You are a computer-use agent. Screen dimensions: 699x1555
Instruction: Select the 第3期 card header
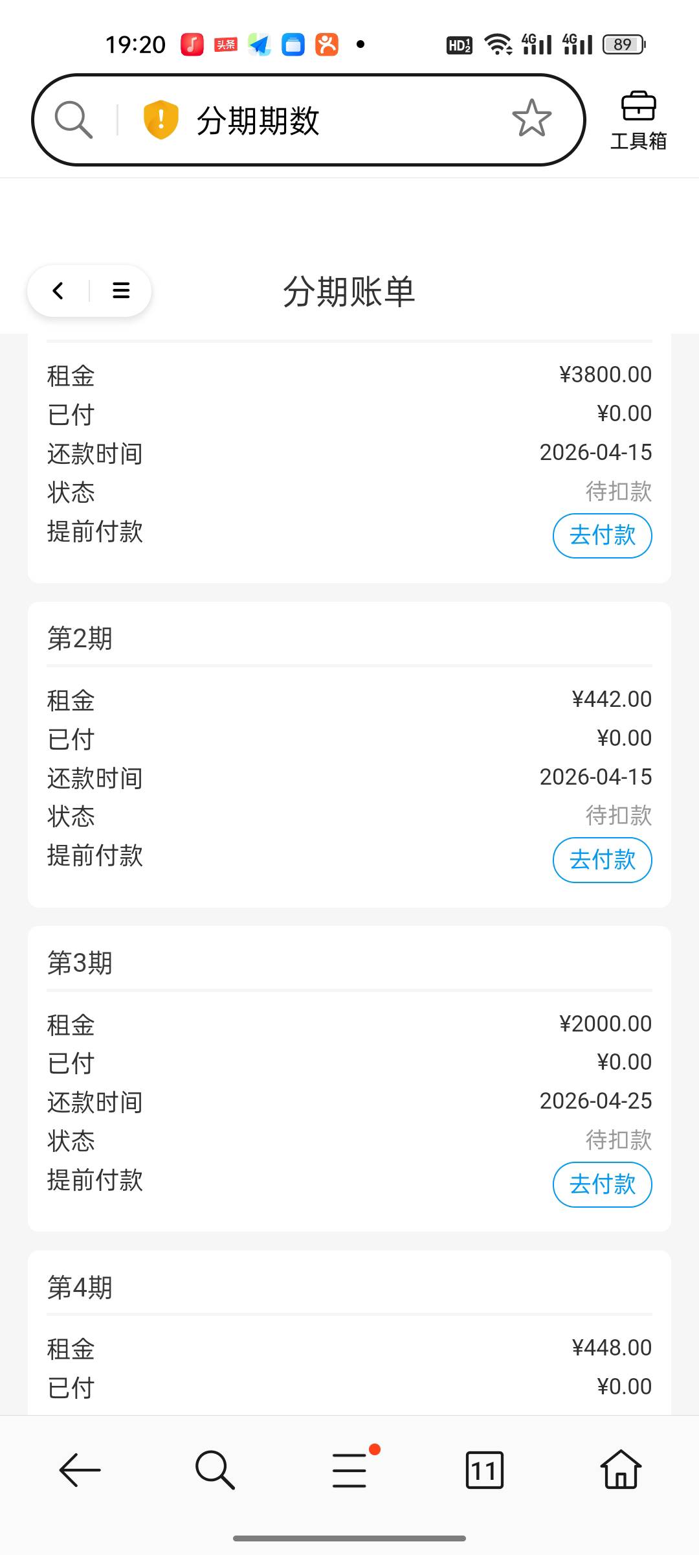pyautogui.click(x=80, y=963)
